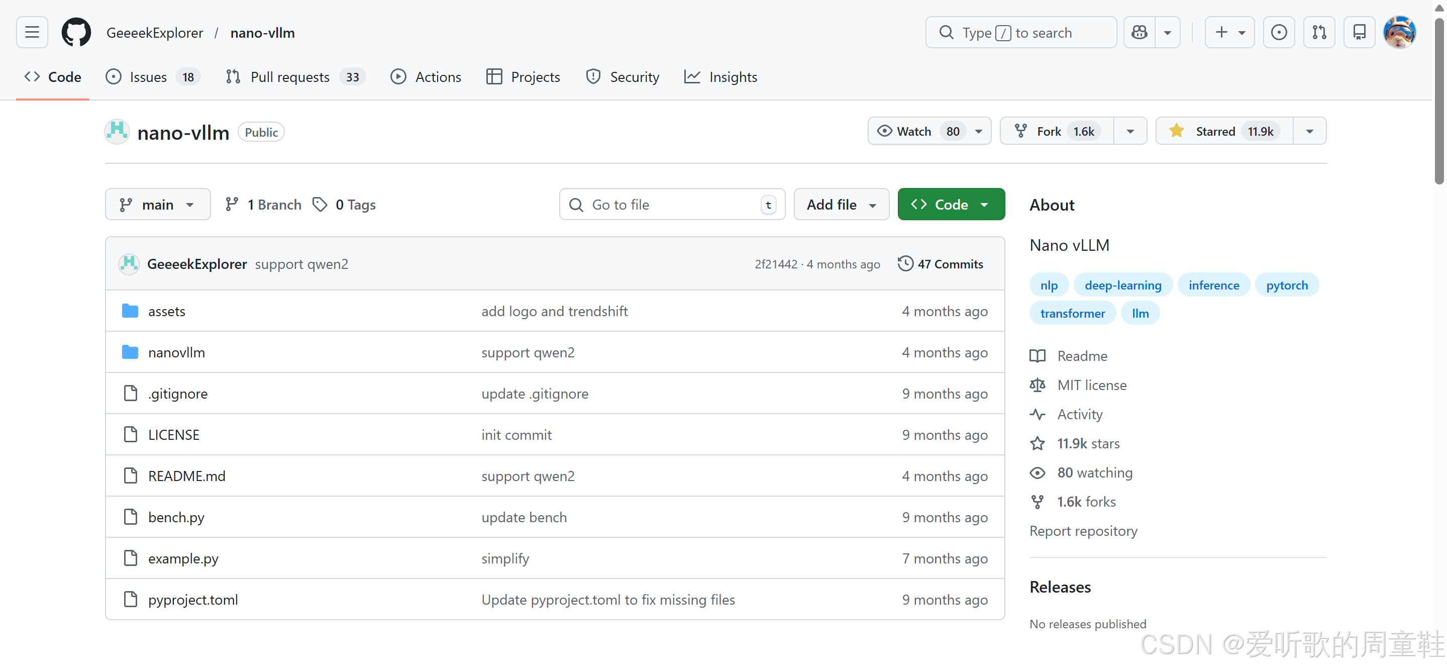Open the issues shortcut icon in header

pos(1279,32)
